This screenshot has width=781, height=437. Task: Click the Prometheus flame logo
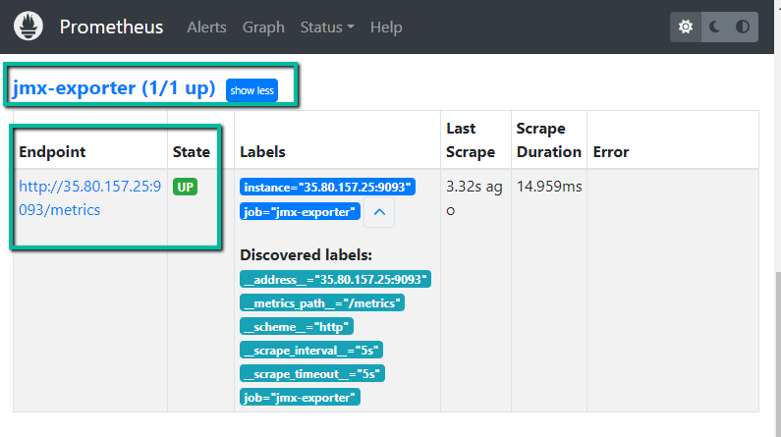pyautogui.click(x=28, y=26)
